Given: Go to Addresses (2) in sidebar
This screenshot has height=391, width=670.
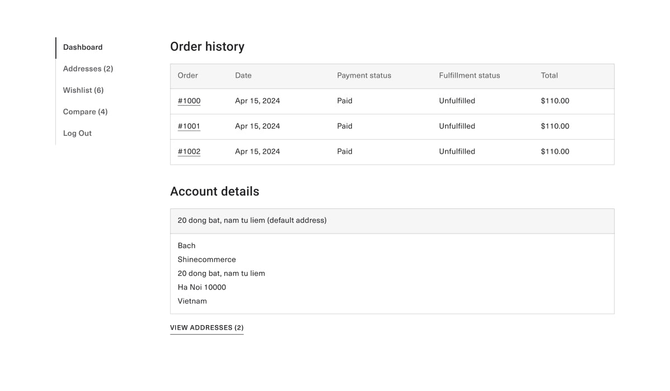Looking at the screenshot, I should click(x=88, y=69).
